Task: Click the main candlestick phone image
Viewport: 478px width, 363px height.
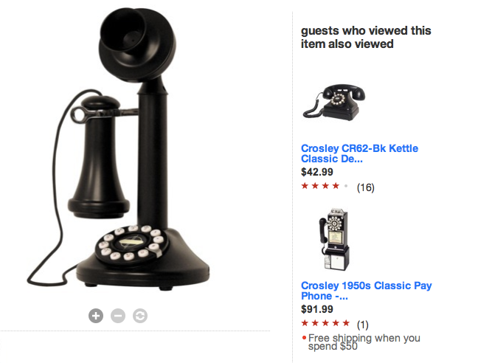Action: 119,149
